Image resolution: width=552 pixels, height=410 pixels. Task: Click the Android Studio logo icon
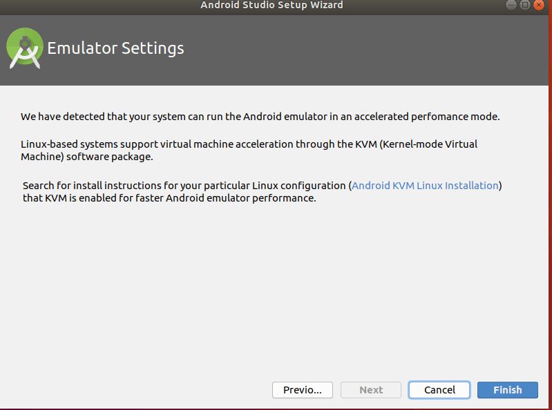tap(25, 48)
